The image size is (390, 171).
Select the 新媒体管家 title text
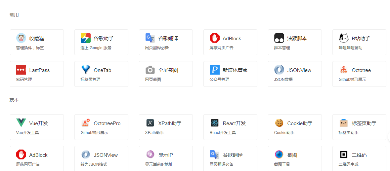point(235,70)
